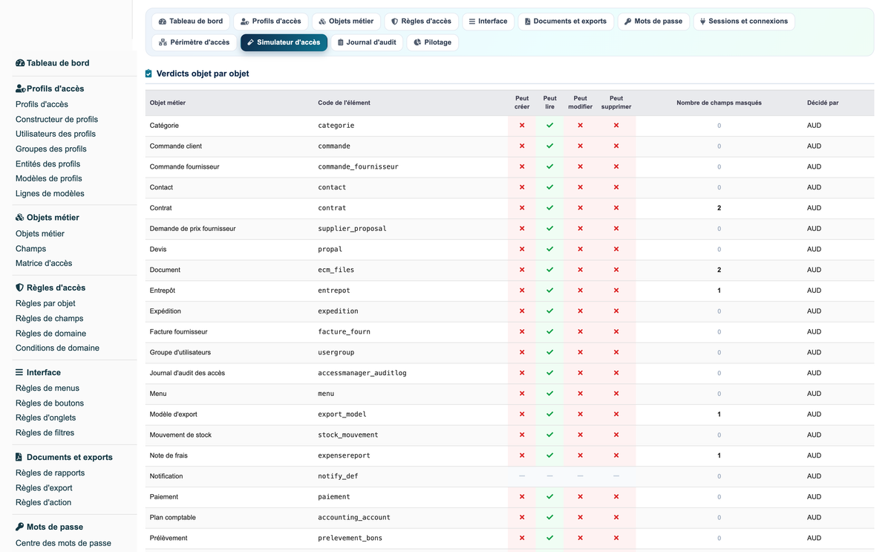Open the Objets métier tab

point(346,22)
